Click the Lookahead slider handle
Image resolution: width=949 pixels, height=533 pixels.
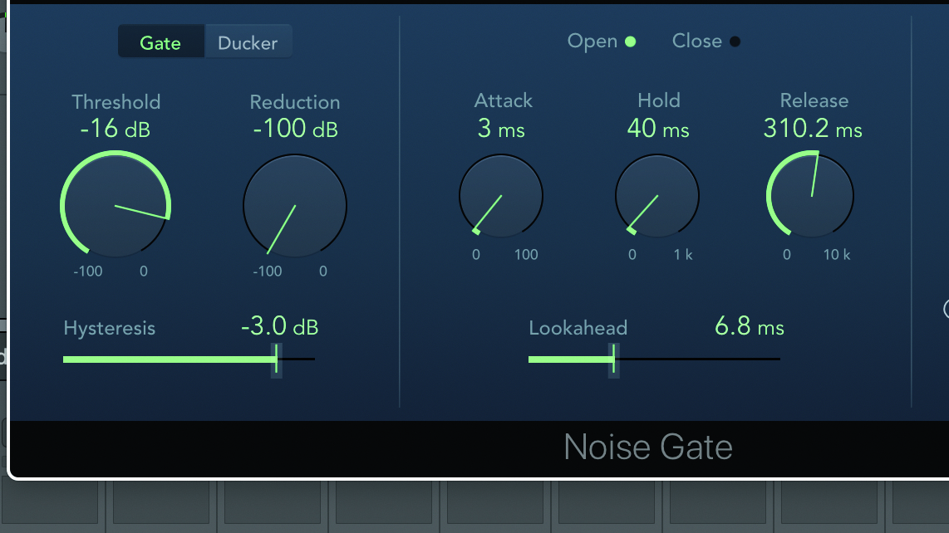click(x=614, y=359)
